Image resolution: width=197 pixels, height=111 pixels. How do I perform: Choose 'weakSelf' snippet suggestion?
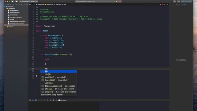pos(58,77)
